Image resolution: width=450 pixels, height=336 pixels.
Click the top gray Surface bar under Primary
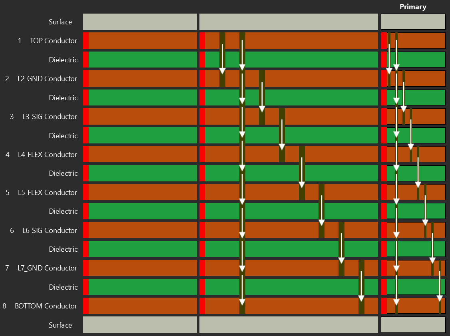(413, 22)
